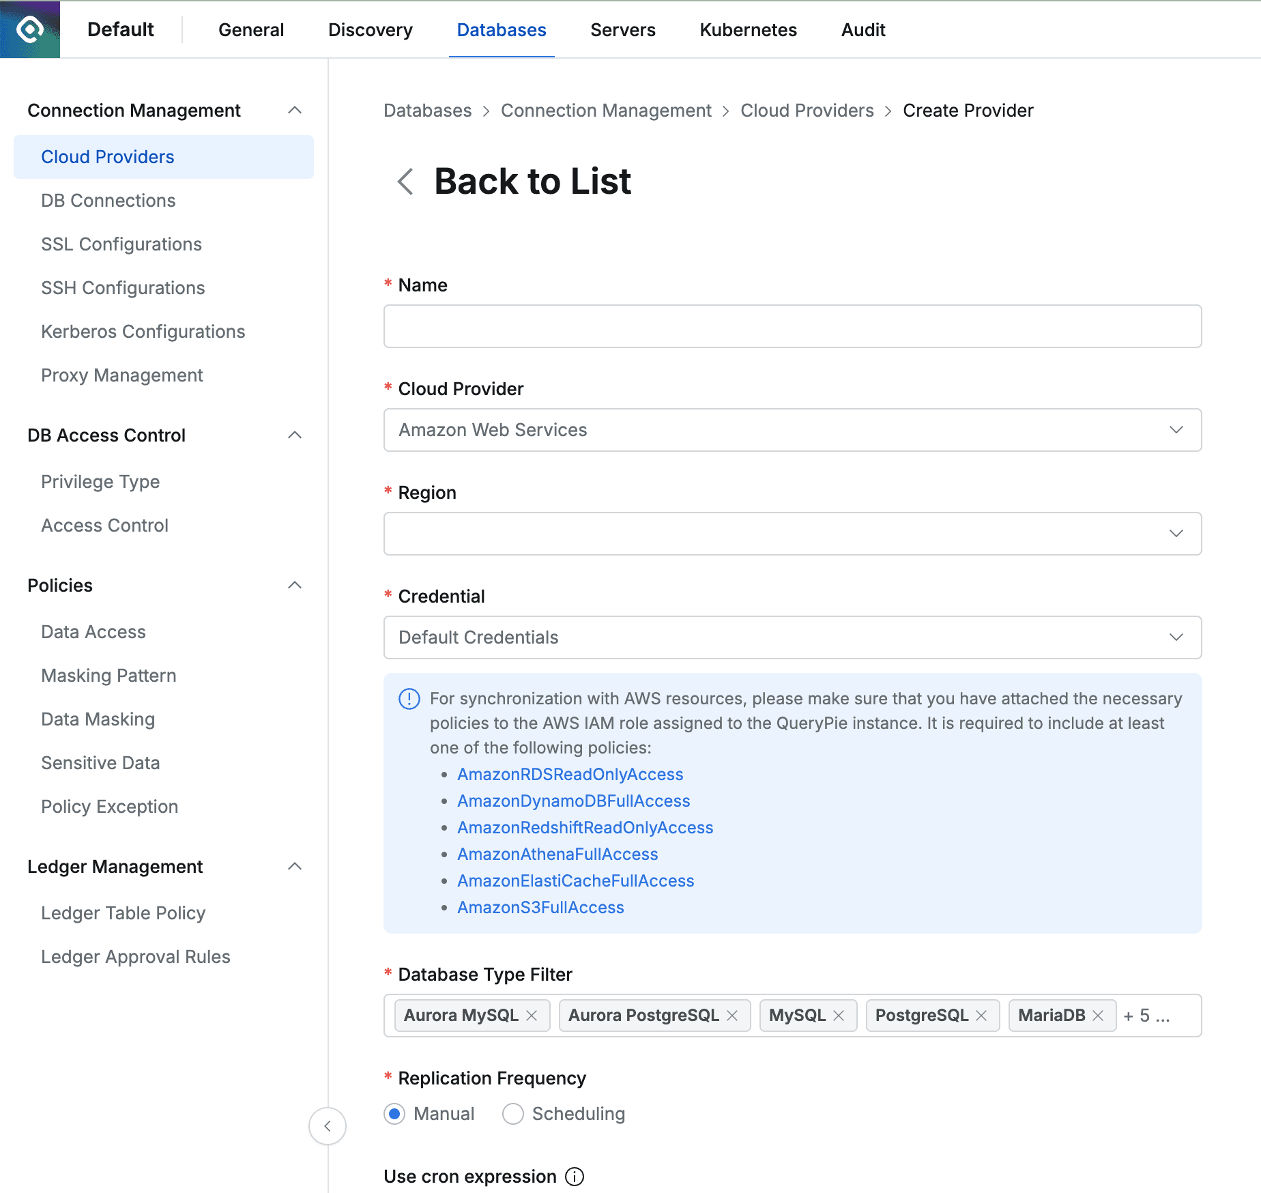Remove the Aurora MySQL filter tag
This screenshot has width=1261, height=1193.
(x=532, y=1016)
